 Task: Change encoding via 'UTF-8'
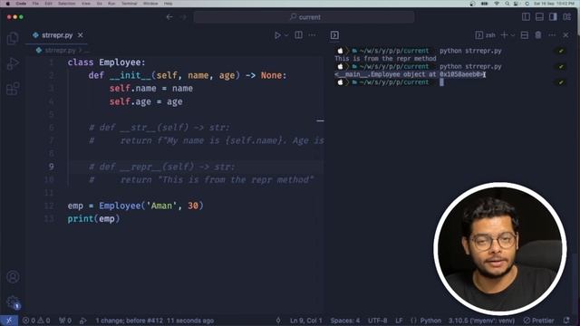point(377,321)
